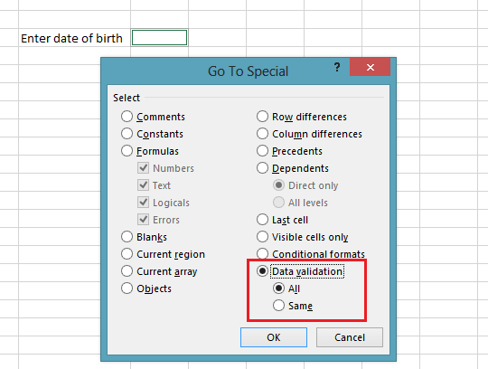This screenshot has height=369, width=488.
Task: Click the help question mark icon
Action: (x=337, y=67)
